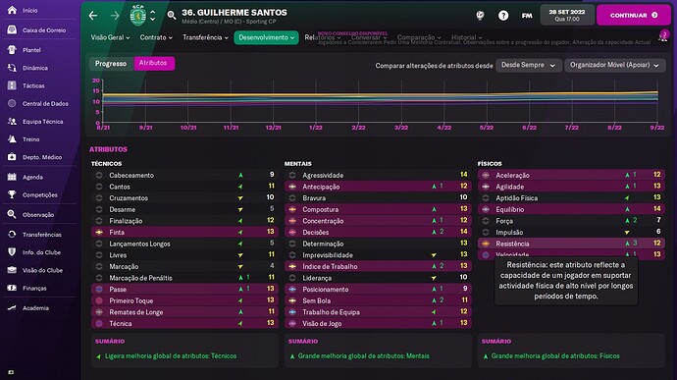The image size is (677, 380).
Task: Click the Sporting CP club badge
Action: coord(137,16)
